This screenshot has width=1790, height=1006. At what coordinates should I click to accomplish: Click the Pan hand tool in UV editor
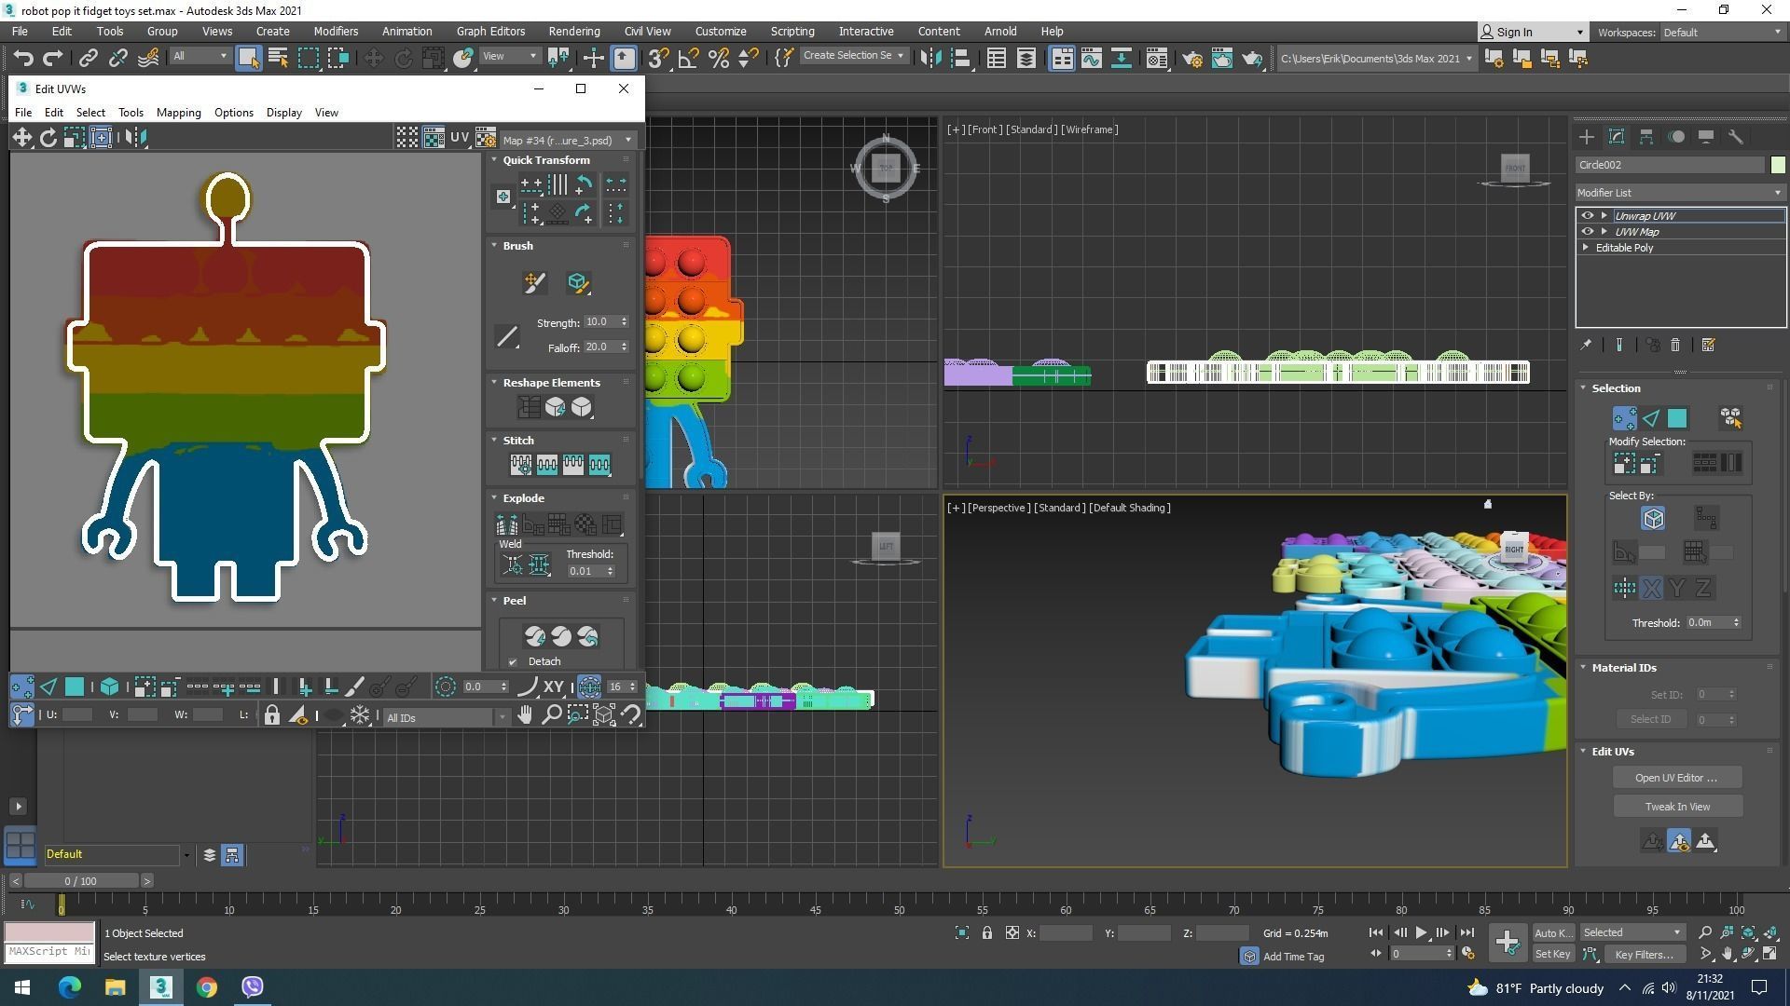pos(525,715)
